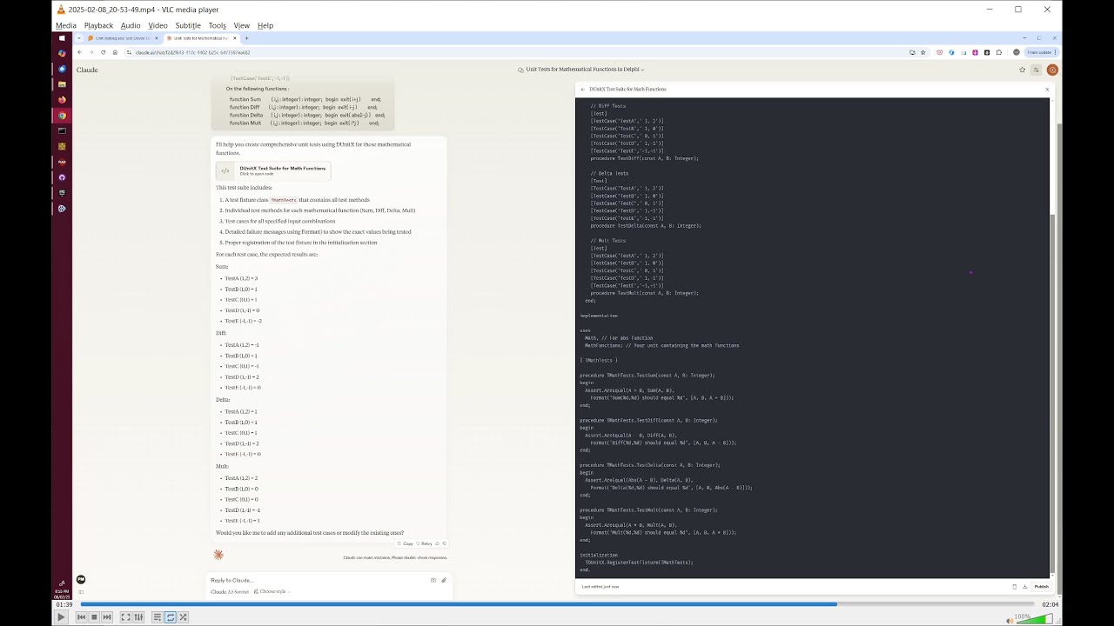Toggle VLC loop mode

pos(171,617)
